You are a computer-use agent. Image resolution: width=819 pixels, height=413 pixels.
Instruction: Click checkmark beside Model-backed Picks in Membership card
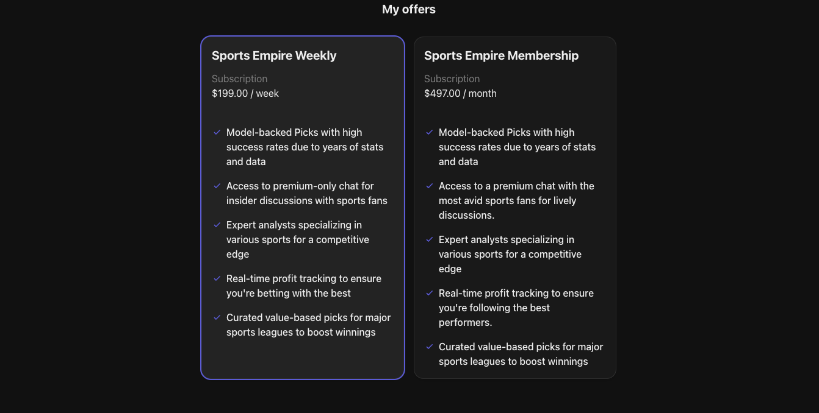(430, 132)
